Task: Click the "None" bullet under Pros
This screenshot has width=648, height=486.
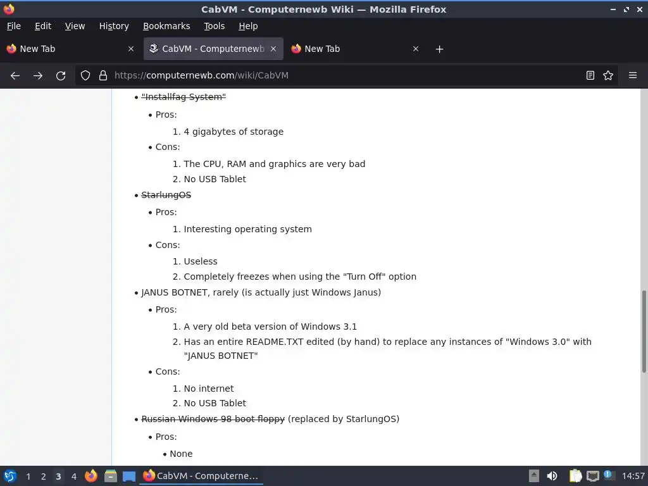Action: [181, 454]
